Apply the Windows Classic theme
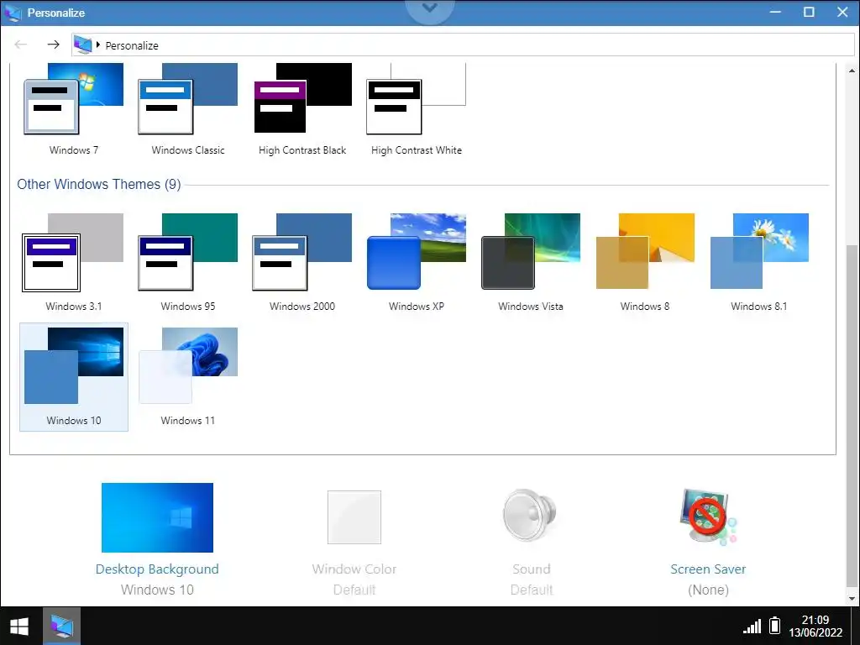860x645 pixels. (187, 99)
